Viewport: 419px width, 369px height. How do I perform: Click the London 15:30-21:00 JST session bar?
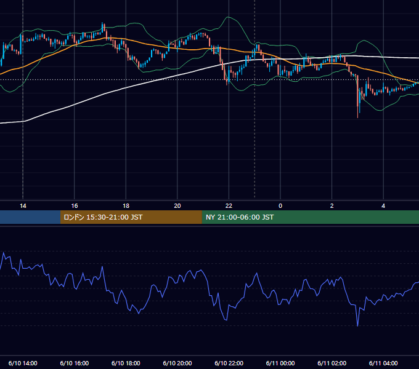[131, 217]
